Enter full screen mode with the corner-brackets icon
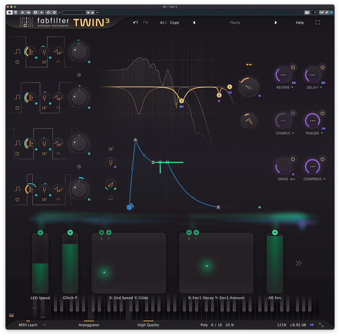Image resolution: width=340 pixels, height=336 pixels. click(318, 23)
